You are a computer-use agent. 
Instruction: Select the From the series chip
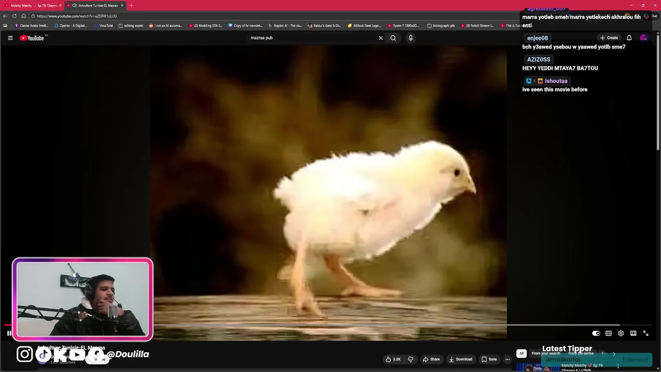tap(581, 353)
